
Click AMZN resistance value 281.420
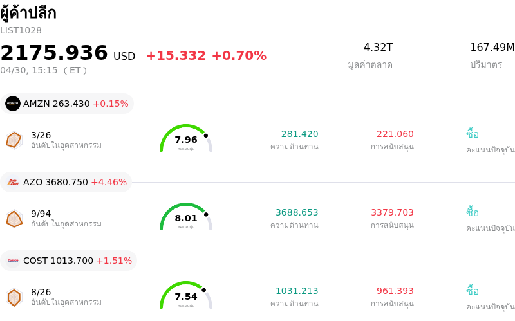[299, 134]
